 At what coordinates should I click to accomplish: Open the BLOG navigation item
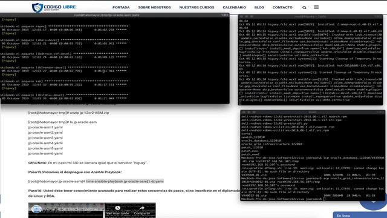259,7
